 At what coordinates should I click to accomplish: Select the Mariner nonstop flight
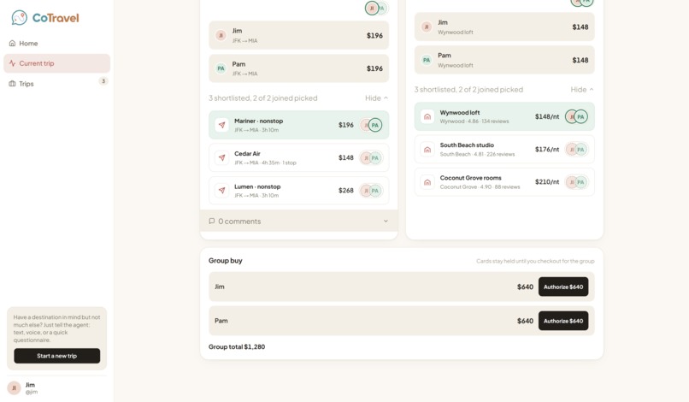pyautogui.click(x=299, y=125)
